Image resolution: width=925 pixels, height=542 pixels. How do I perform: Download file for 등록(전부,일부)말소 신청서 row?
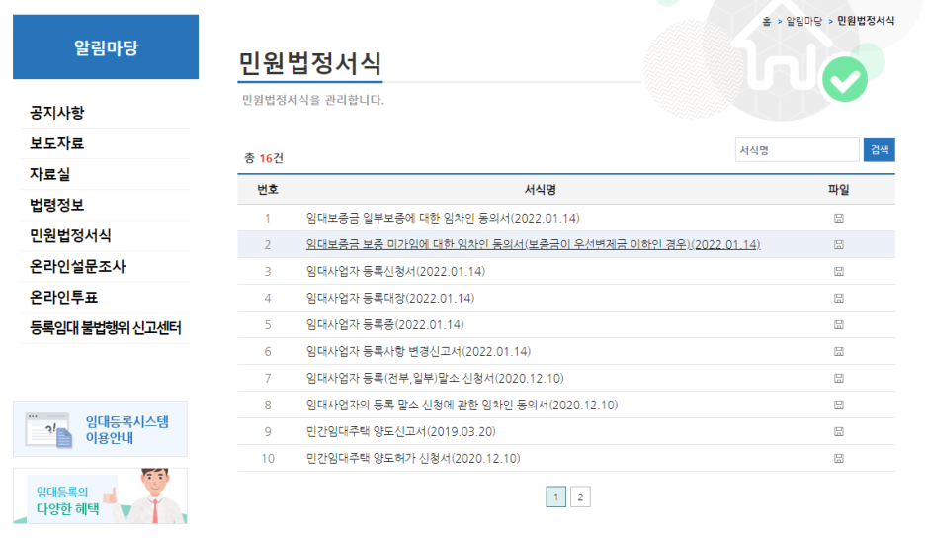838,379
